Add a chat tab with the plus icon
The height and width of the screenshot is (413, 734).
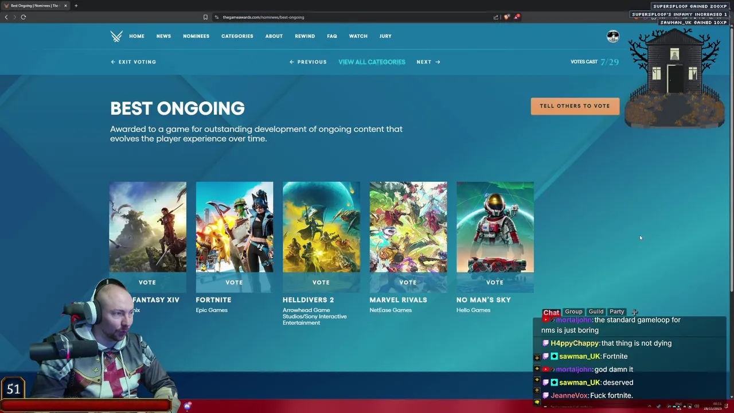635,312
